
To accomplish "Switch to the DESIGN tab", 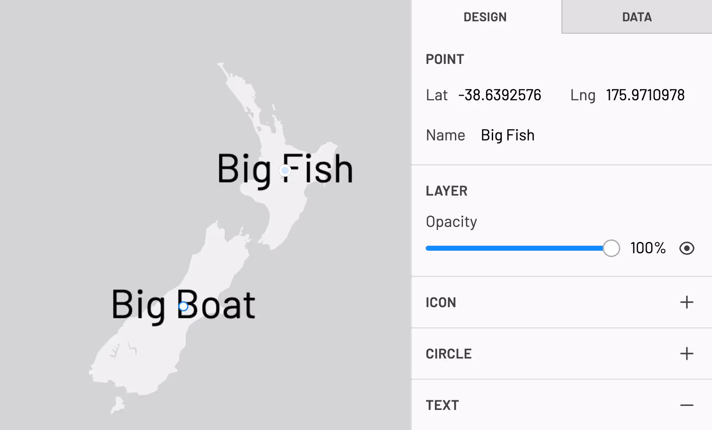I will click(485, 17).
